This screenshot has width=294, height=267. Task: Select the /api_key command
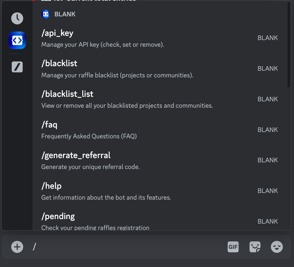pos(159,38)
